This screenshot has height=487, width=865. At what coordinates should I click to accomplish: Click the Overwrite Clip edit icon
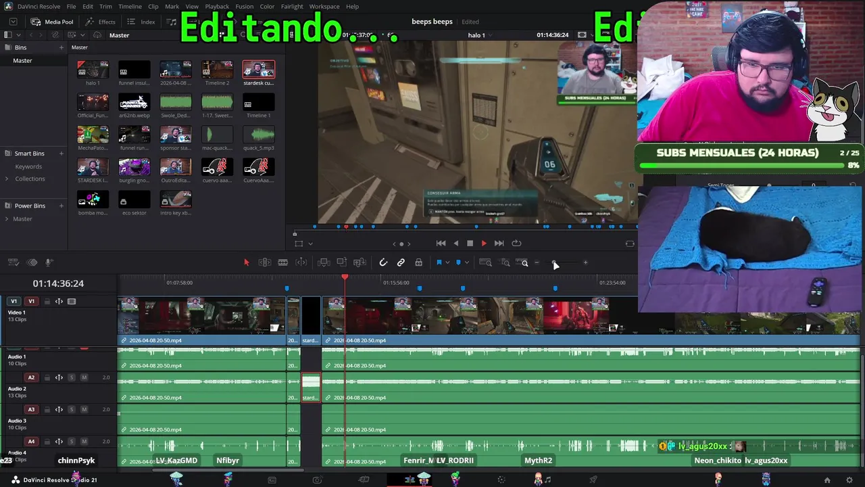pyautogui.click(x=342, y=262)
